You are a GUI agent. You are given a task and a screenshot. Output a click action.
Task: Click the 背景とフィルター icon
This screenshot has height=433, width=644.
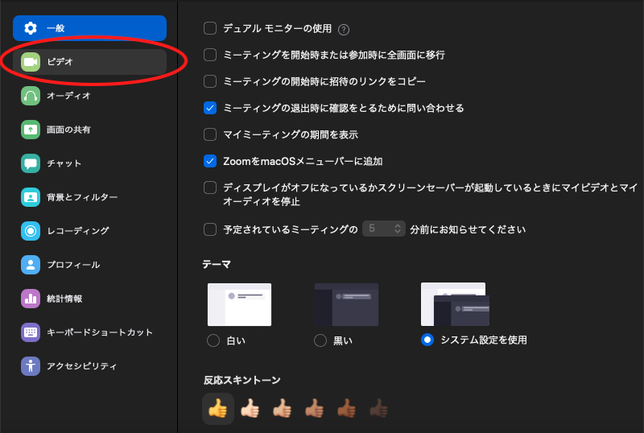(x=31, y=197)
